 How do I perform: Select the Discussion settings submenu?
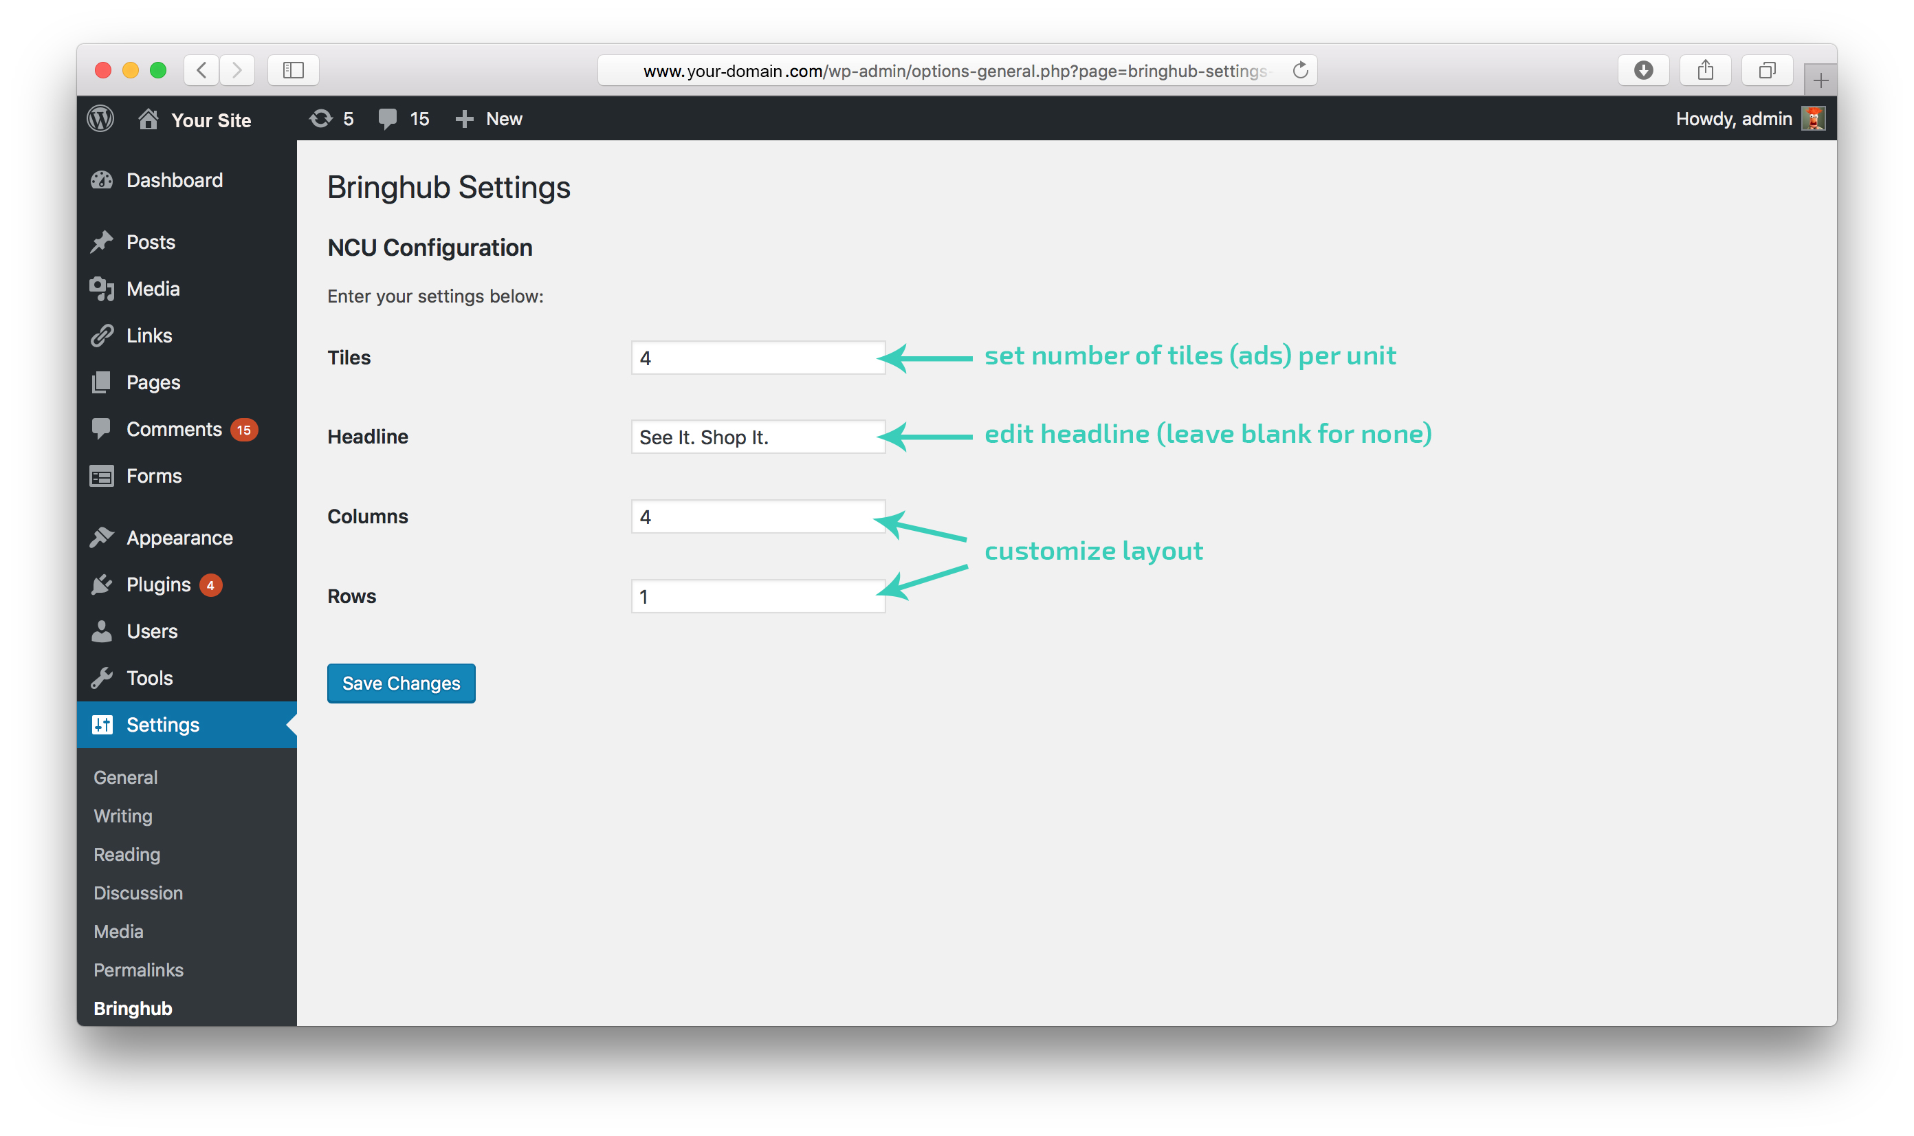pos(137,893)
